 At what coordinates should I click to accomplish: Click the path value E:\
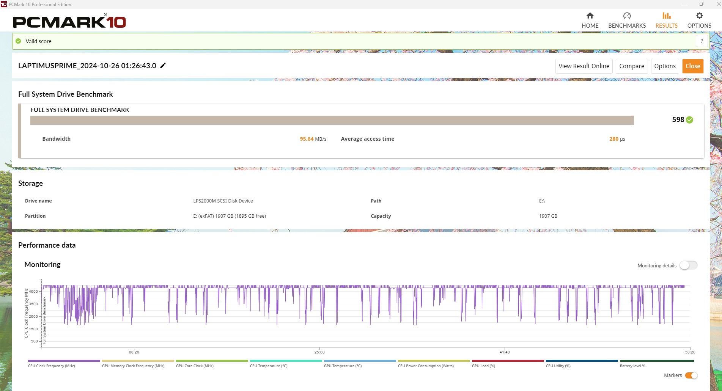(542, 201)
